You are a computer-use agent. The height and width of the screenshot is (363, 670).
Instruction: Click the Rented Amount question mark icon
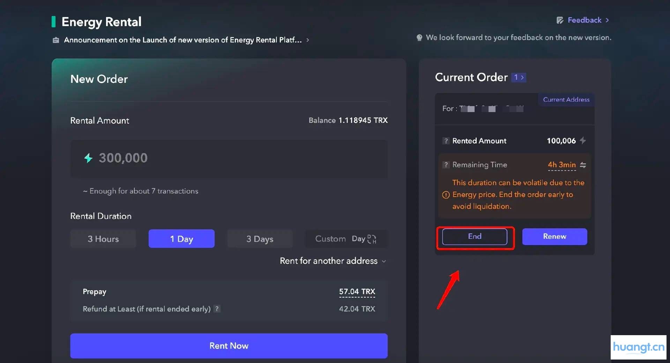tap(446, 141)
